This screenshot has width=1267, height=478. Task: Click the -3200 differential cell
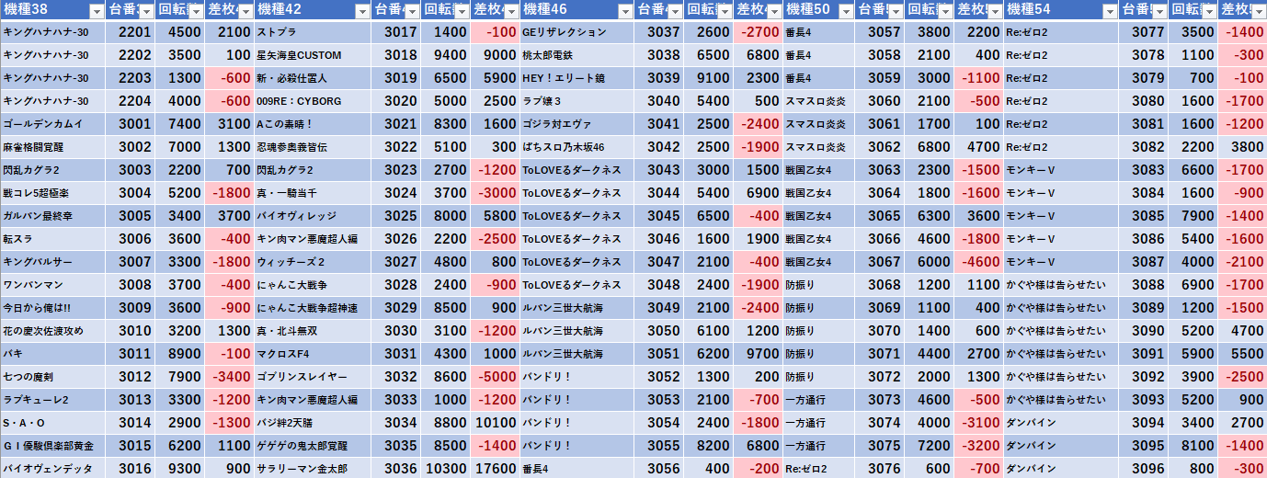point(979,445)
